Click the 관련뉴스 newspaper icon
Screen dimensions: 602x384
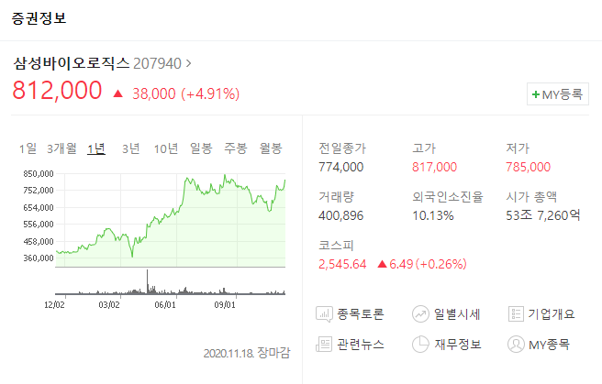(x=324, y=345)
